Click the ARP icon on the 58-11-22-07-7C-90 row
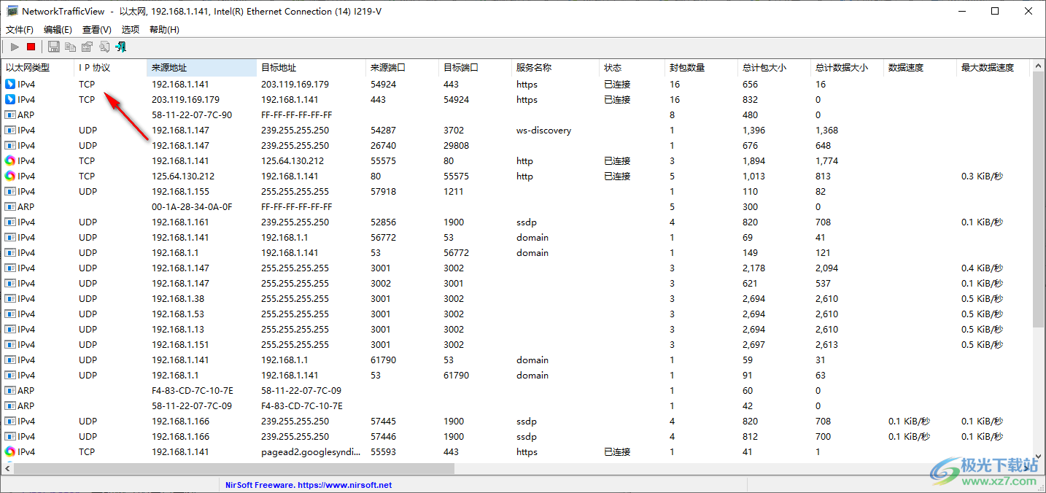Screen dimensions: 1046x493 point(10,114)
